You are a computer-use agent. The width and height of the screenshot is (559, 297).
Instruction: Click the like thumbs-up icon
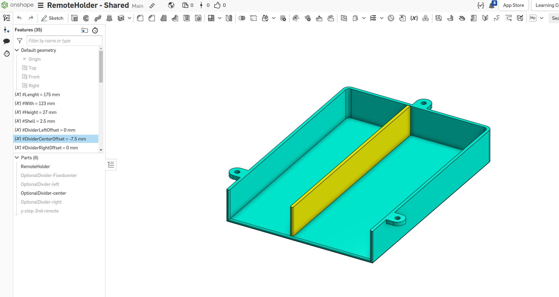[217, 5]
